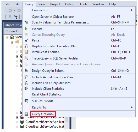Expand the Connection submenu

click(x=79, y=10)
